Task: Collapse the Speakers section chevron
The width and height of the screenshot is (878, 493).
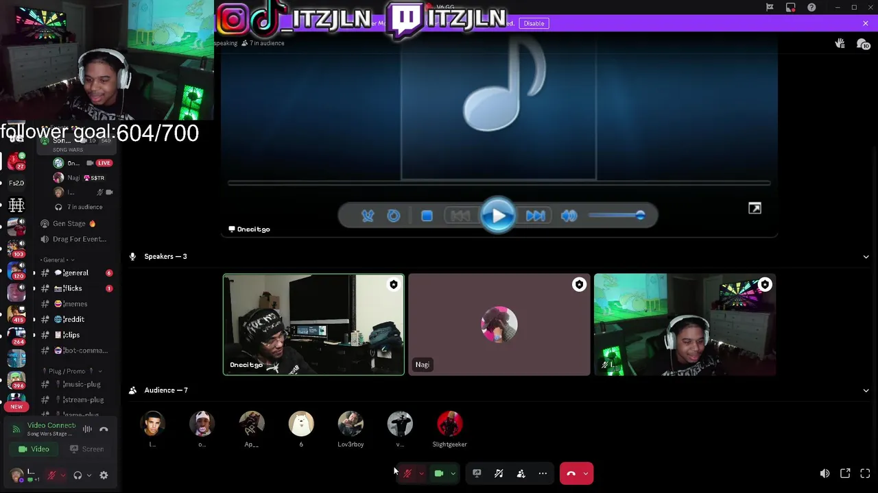Action: pyautogui.click(x=866, y=257)
